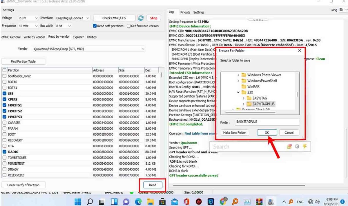The width and height of the screenshot is (348, 206).
Task: Click the gear icon in Search bar
Action: [297, 146]
